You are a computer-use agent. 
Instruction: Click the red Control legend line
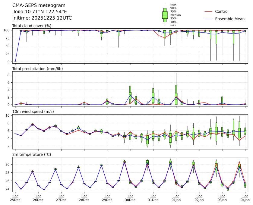(209, 11)
